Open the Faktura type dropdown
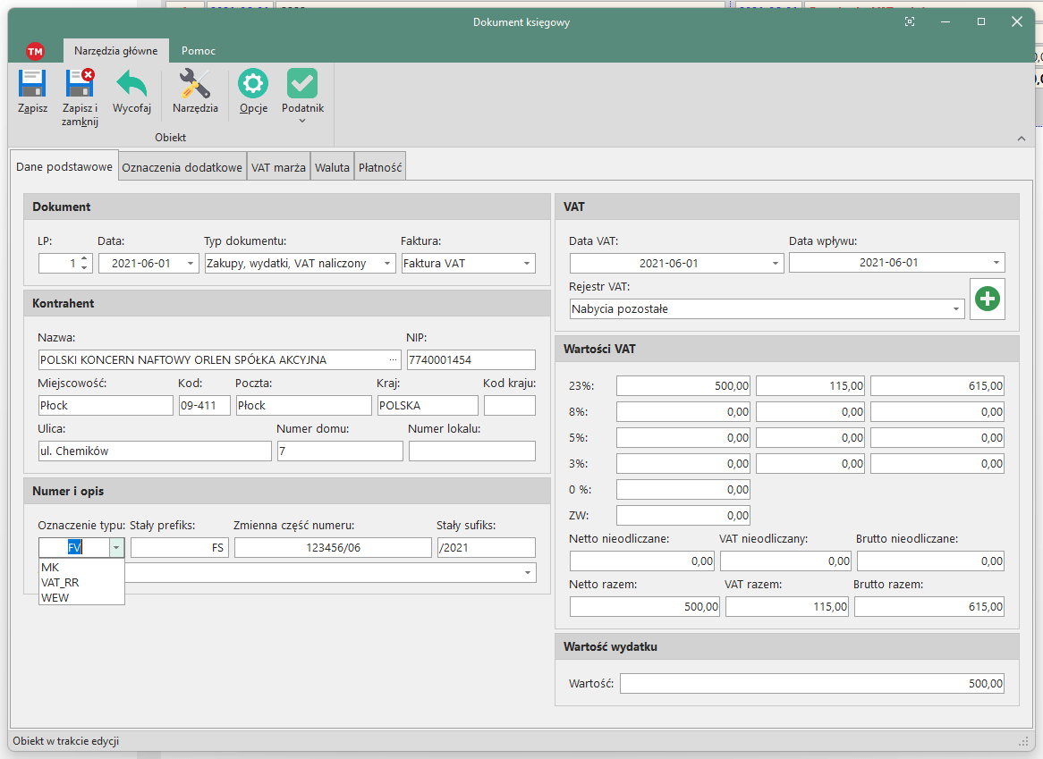 pos(527,264)
